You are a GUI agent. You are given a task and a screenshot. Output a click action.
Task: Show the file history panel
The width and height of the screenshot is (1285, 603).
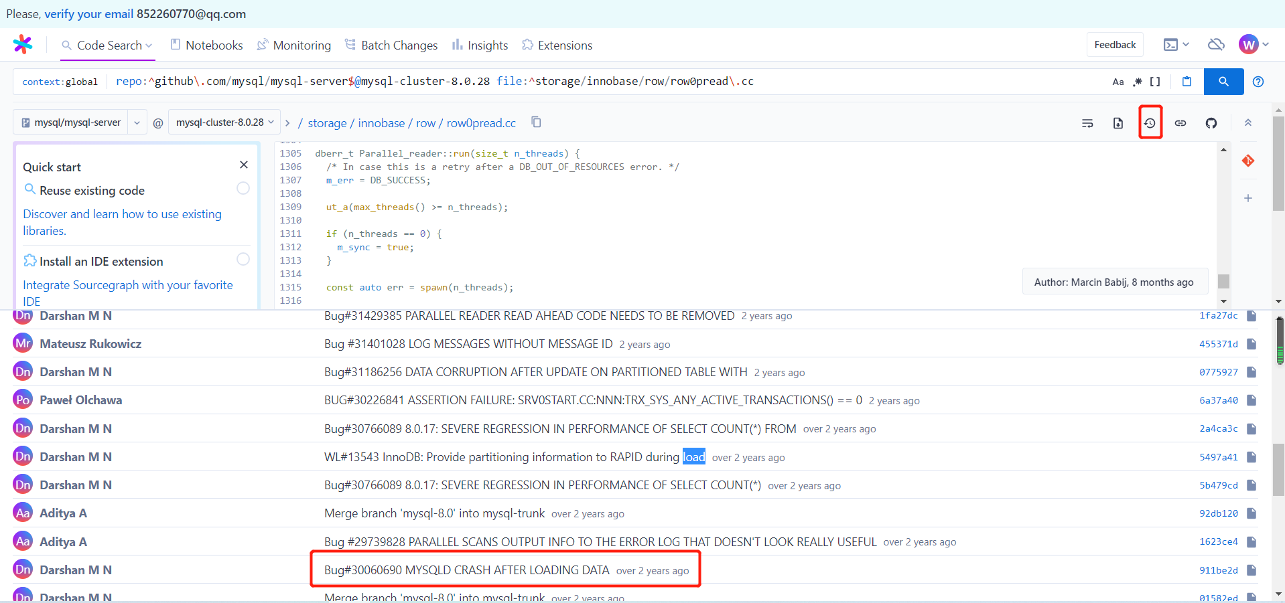click(1150, 123)
